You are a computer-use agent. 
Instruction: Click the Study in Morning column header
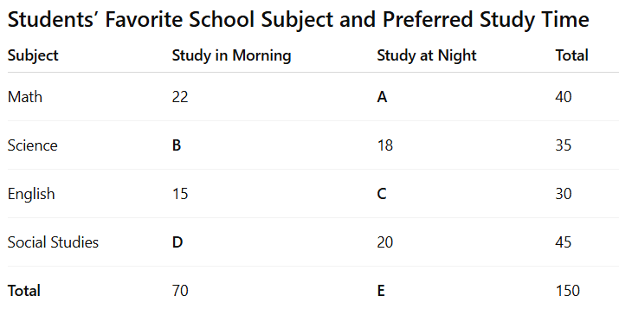[x=231, y=55]
